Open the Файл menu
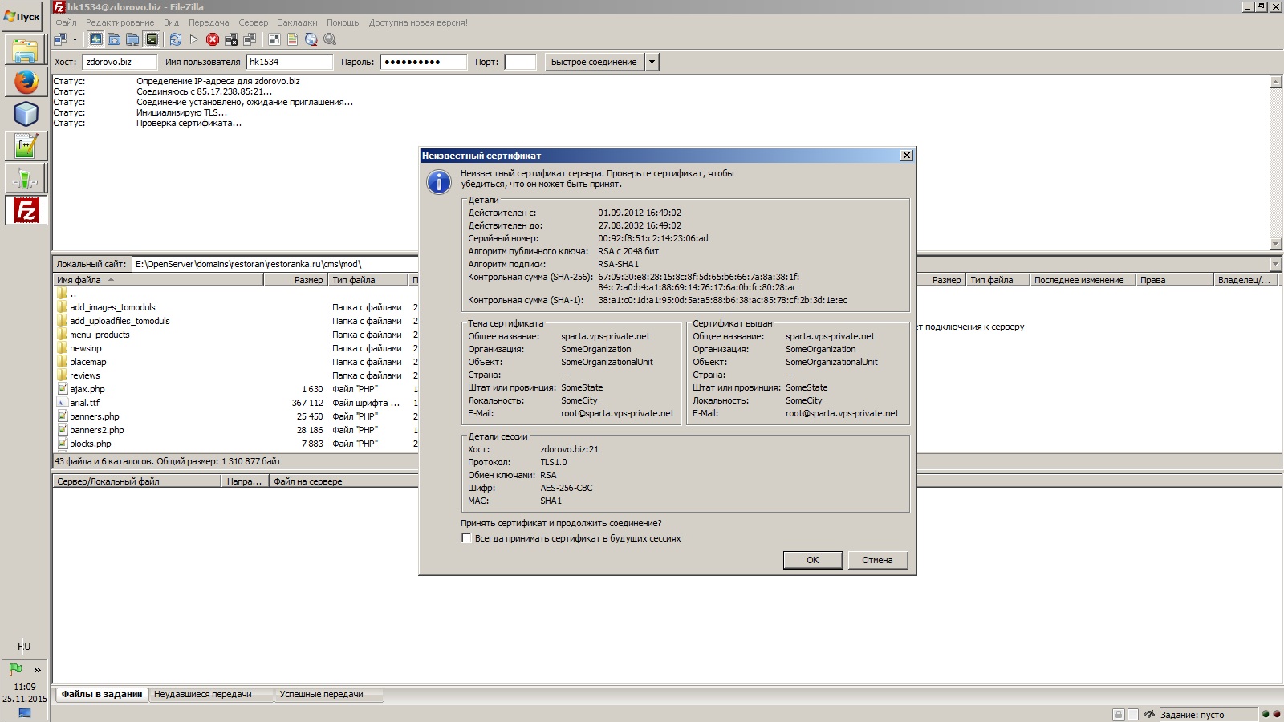This screenshot has height=722, width=1284. 66,22
